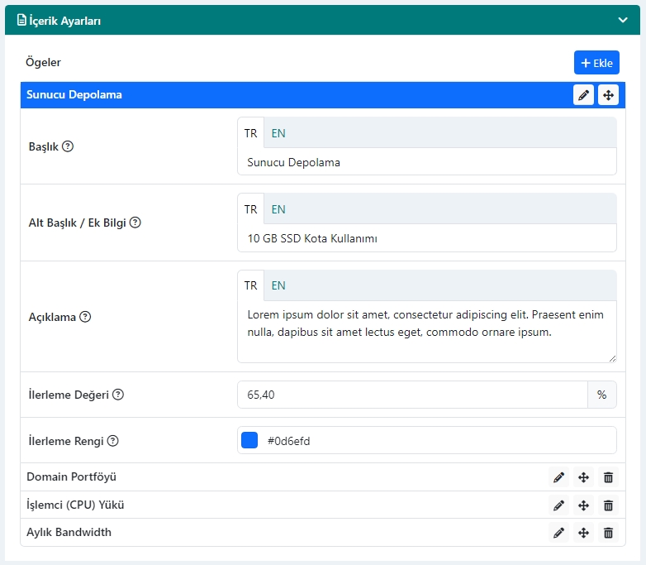
Task: Delete the Aylık Bandwidth item
Action: coord(608,533)
